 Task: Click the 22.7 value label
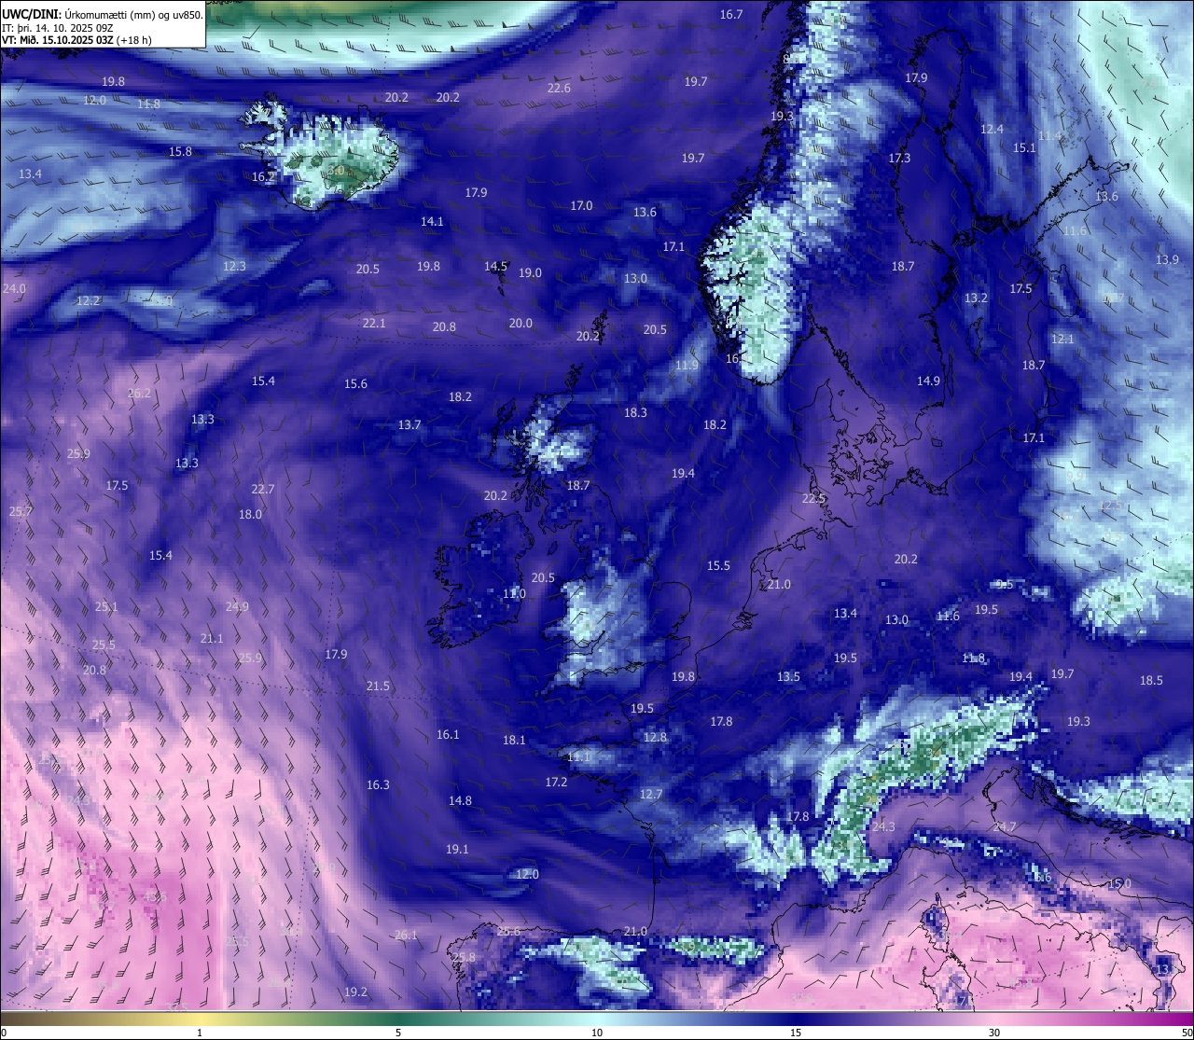coord(263,490)
